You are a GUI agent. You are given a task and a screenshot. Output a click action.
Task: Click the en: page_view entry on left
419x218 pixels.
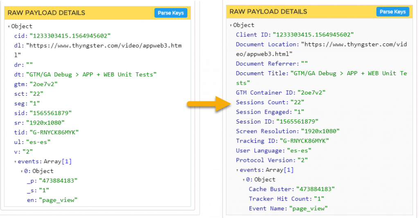[52, 200]
